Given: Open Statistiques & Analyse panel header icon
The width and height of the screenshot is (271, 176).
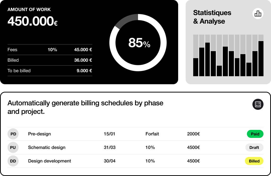Looking at the screenshot, I should tap(258, 14).
